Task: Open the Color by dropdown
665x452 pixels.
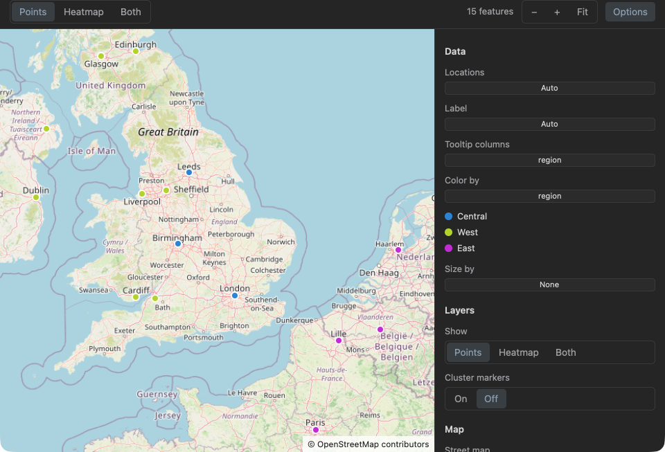Action: (x=549, y=196)
